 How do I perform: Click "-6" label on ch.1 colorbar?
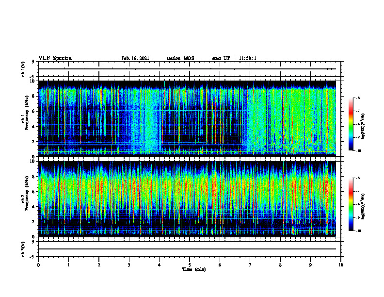[x=358, y=98]
